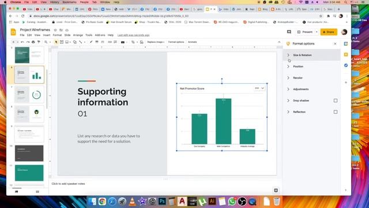Select the line tool icon
This screenshot has height=208, width=369.
pos(81,42)
